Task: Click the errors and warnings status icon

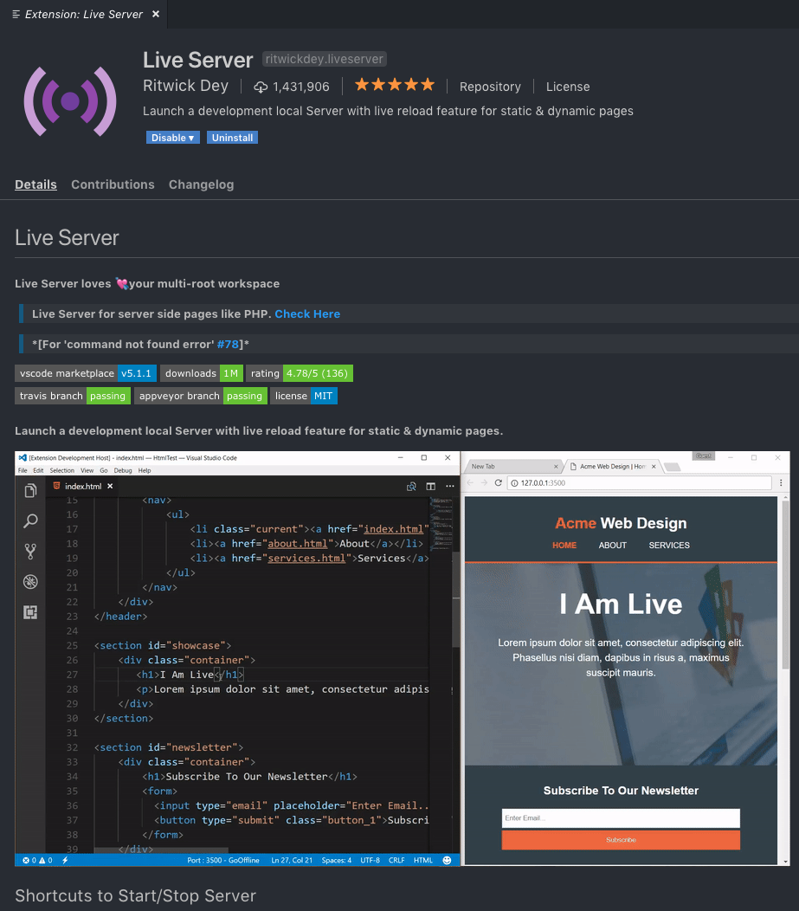Action: point(37,860)
